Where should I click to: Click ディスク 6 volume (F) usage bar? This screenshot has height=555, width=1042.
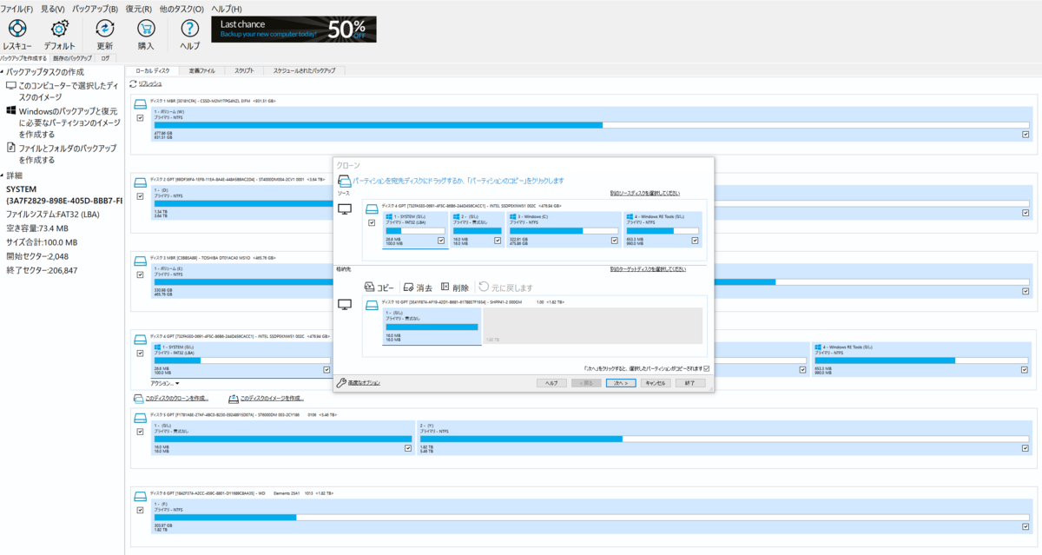(591, 518)
